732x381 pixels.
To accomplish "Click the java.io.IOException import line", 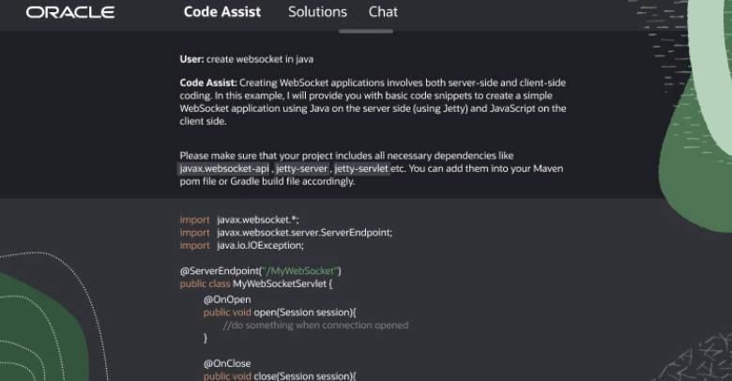I will coord(242,246).
